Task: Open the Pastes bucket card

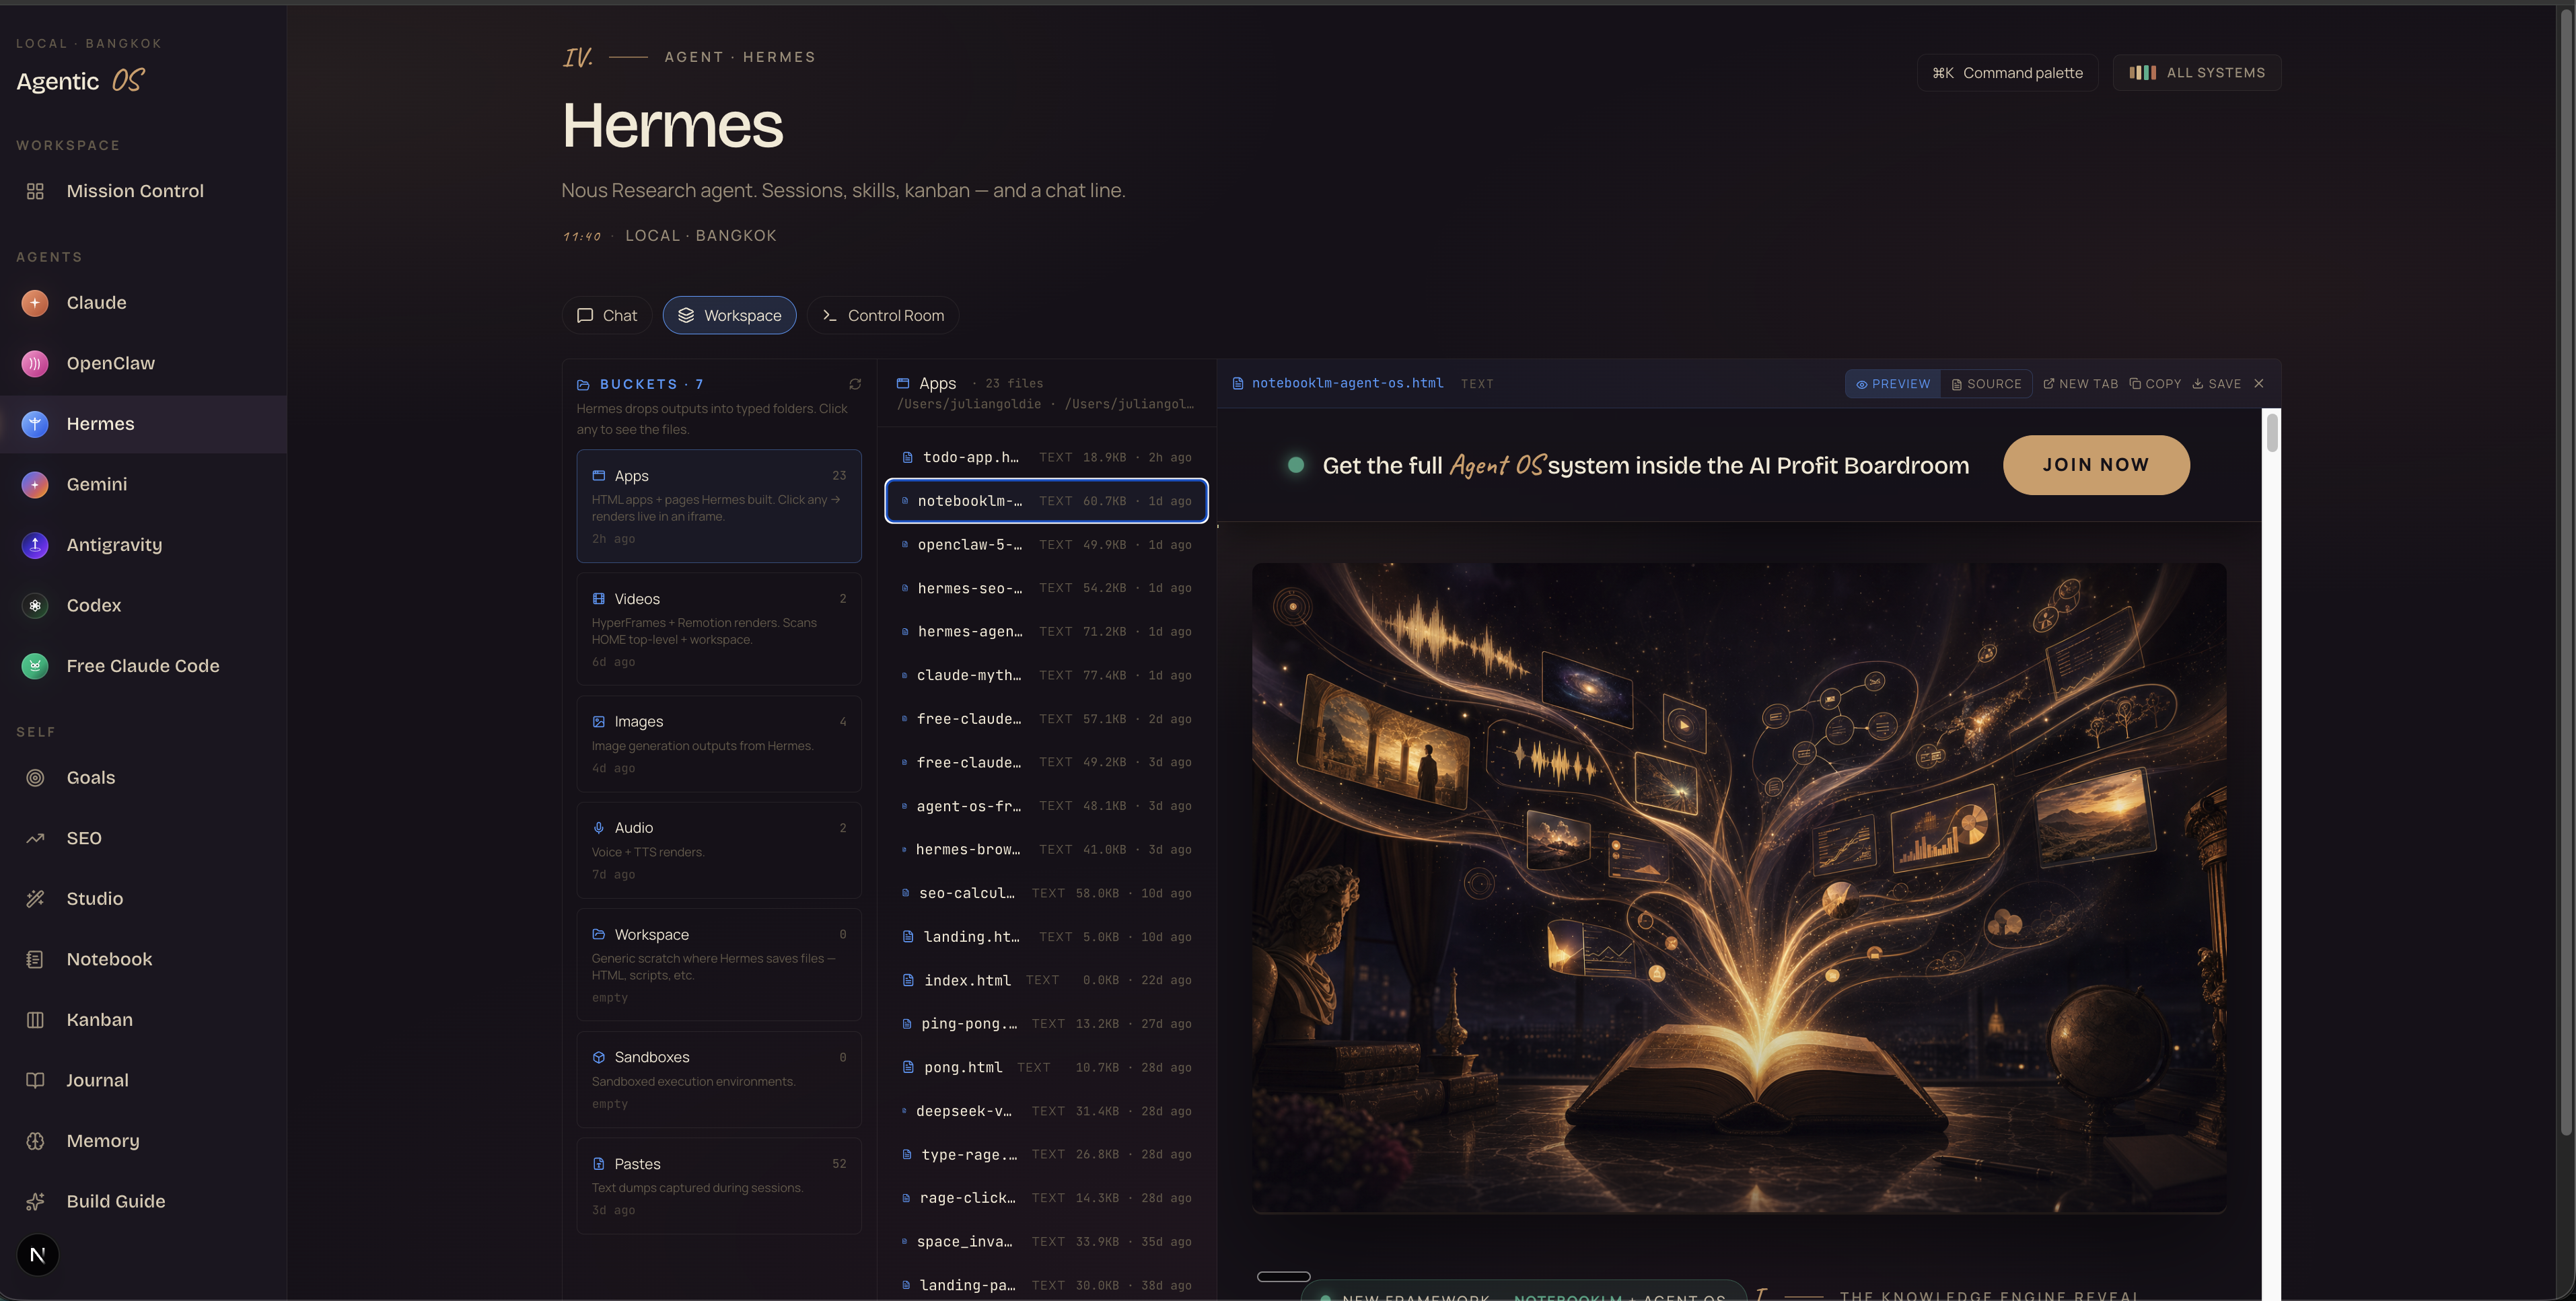Action: click(x=719, y=1186)
